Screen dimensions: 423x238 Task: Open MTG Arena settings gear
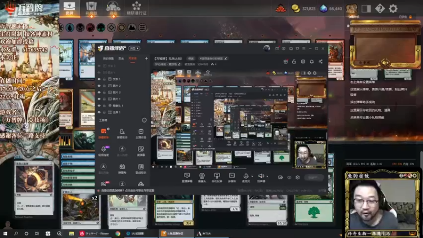[393, 8]
